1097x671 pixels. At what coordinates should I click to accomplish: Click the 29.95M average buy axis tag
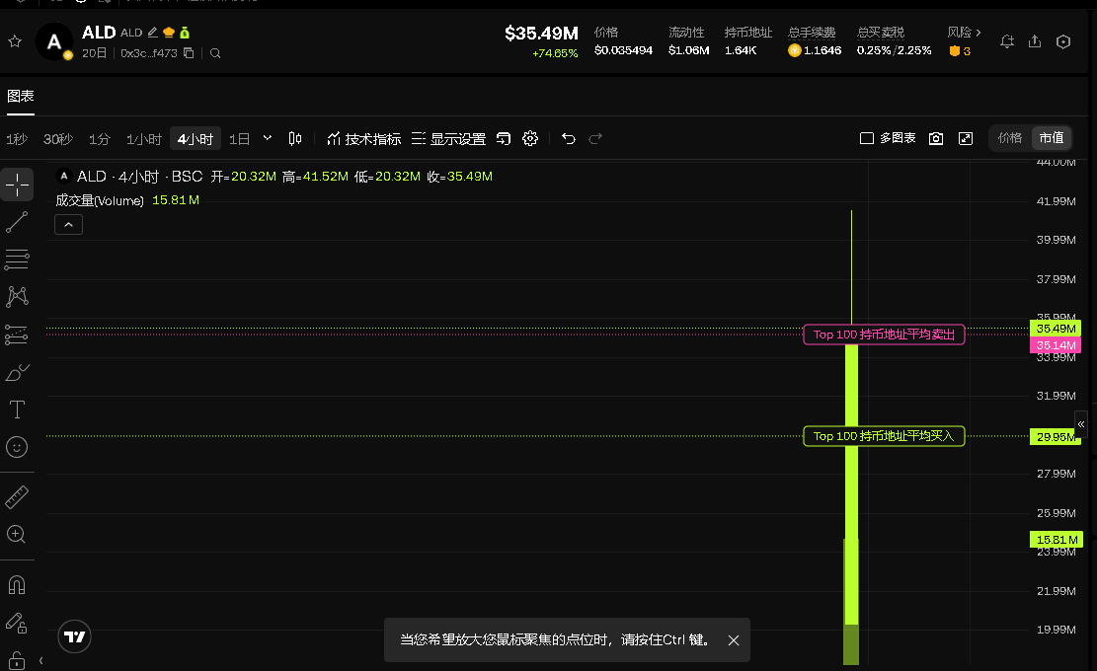pyautogui.click(x=1056, y=437)
